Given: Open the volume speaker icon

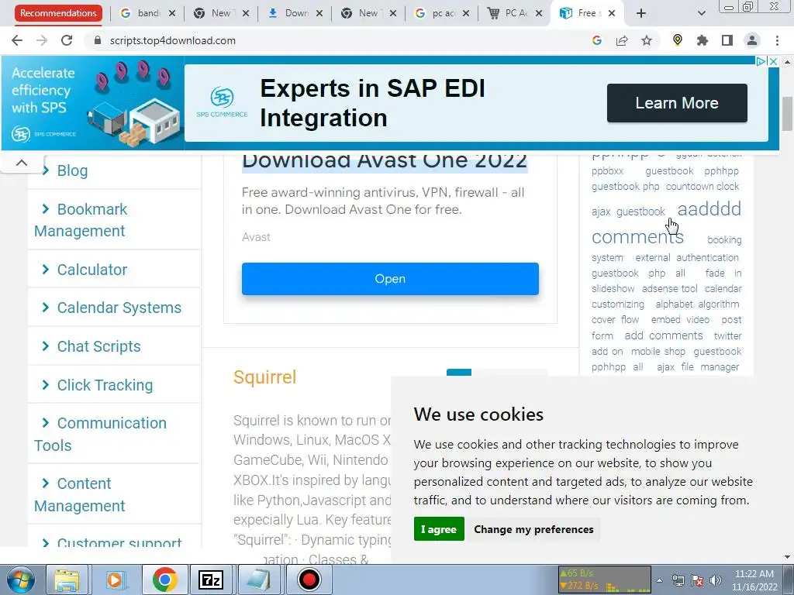Looking at the screenshot, I should coord(716,580).
